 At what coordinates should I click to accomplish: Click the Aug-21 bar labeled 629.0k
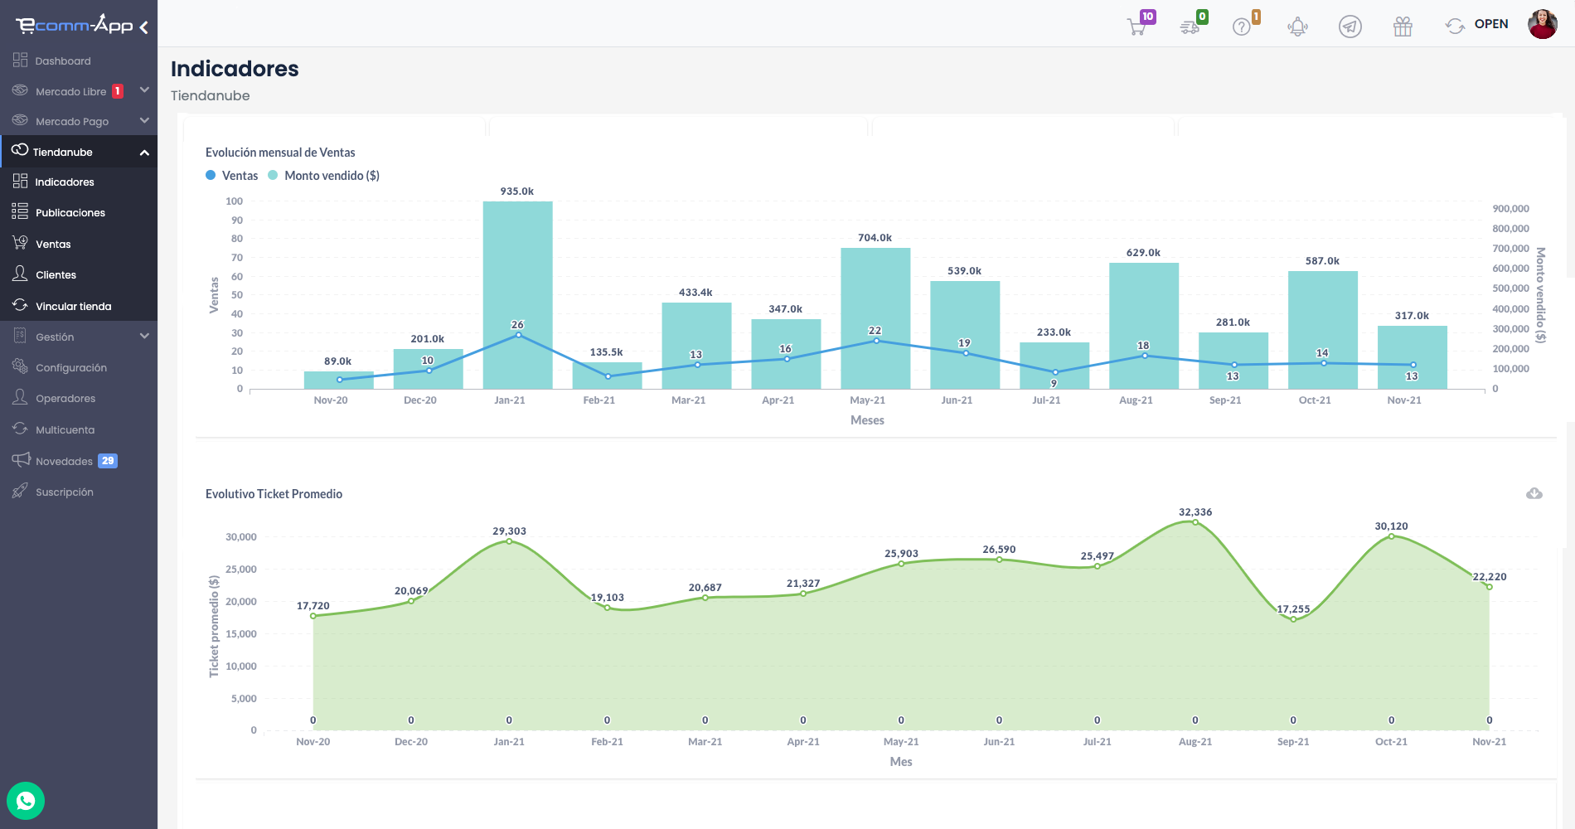(x=1144, y=326)
